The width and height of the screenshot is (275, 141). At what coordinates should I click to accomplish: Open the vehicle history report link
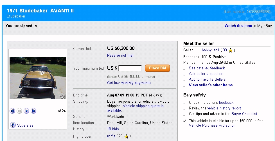click(224, 108)
